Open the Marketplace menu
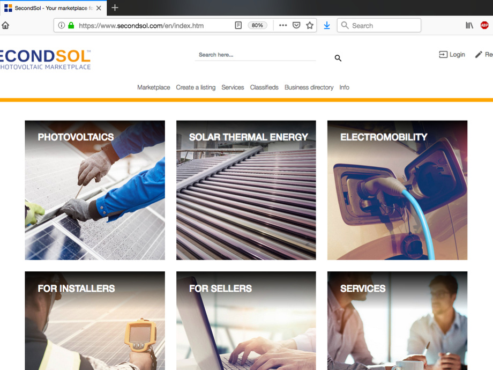The width and height of the screenshot is (493, 370). click(153, 87)
